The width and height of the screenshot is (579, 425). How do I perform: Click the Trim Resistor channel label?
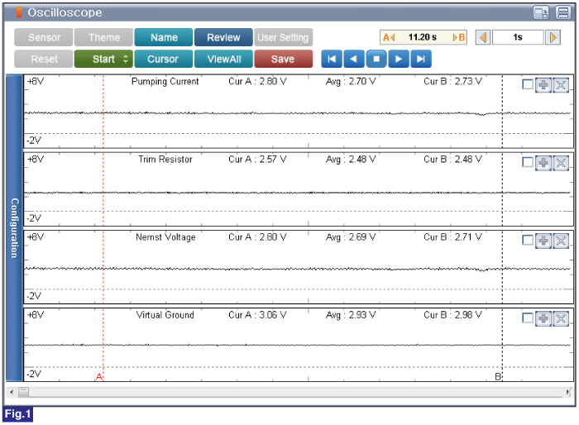coord(165,159)
